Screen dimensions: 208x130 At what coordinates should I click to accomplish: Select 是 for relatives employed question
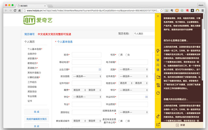(x=119, y=121)
